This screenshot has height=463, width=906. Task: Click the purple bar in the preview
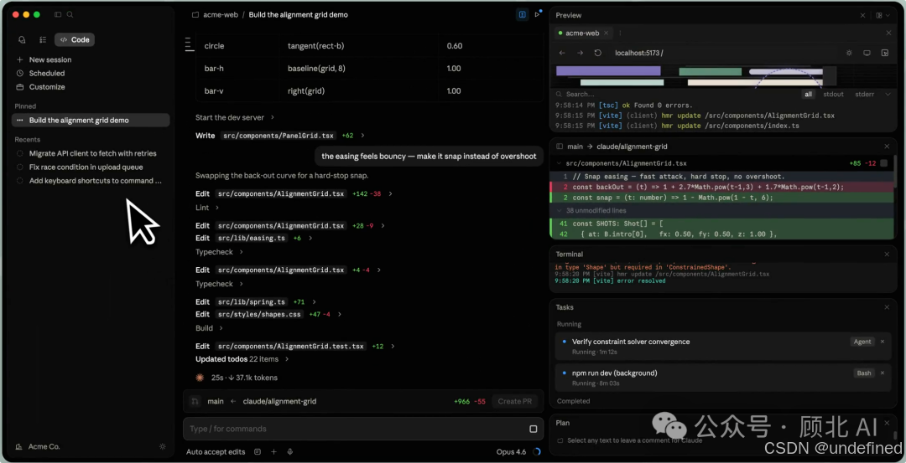(x=608, y=71)
